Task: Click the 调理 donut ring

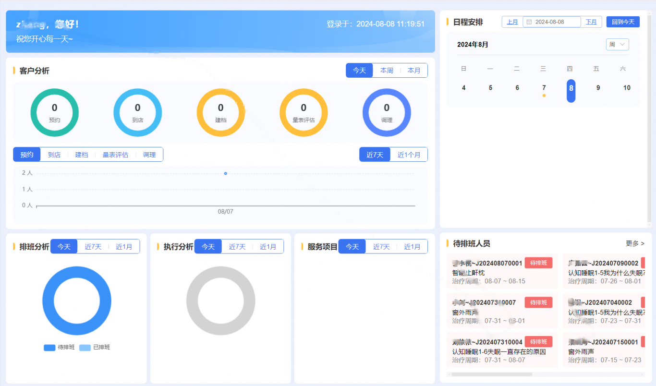Action: [x=387, y=113]
